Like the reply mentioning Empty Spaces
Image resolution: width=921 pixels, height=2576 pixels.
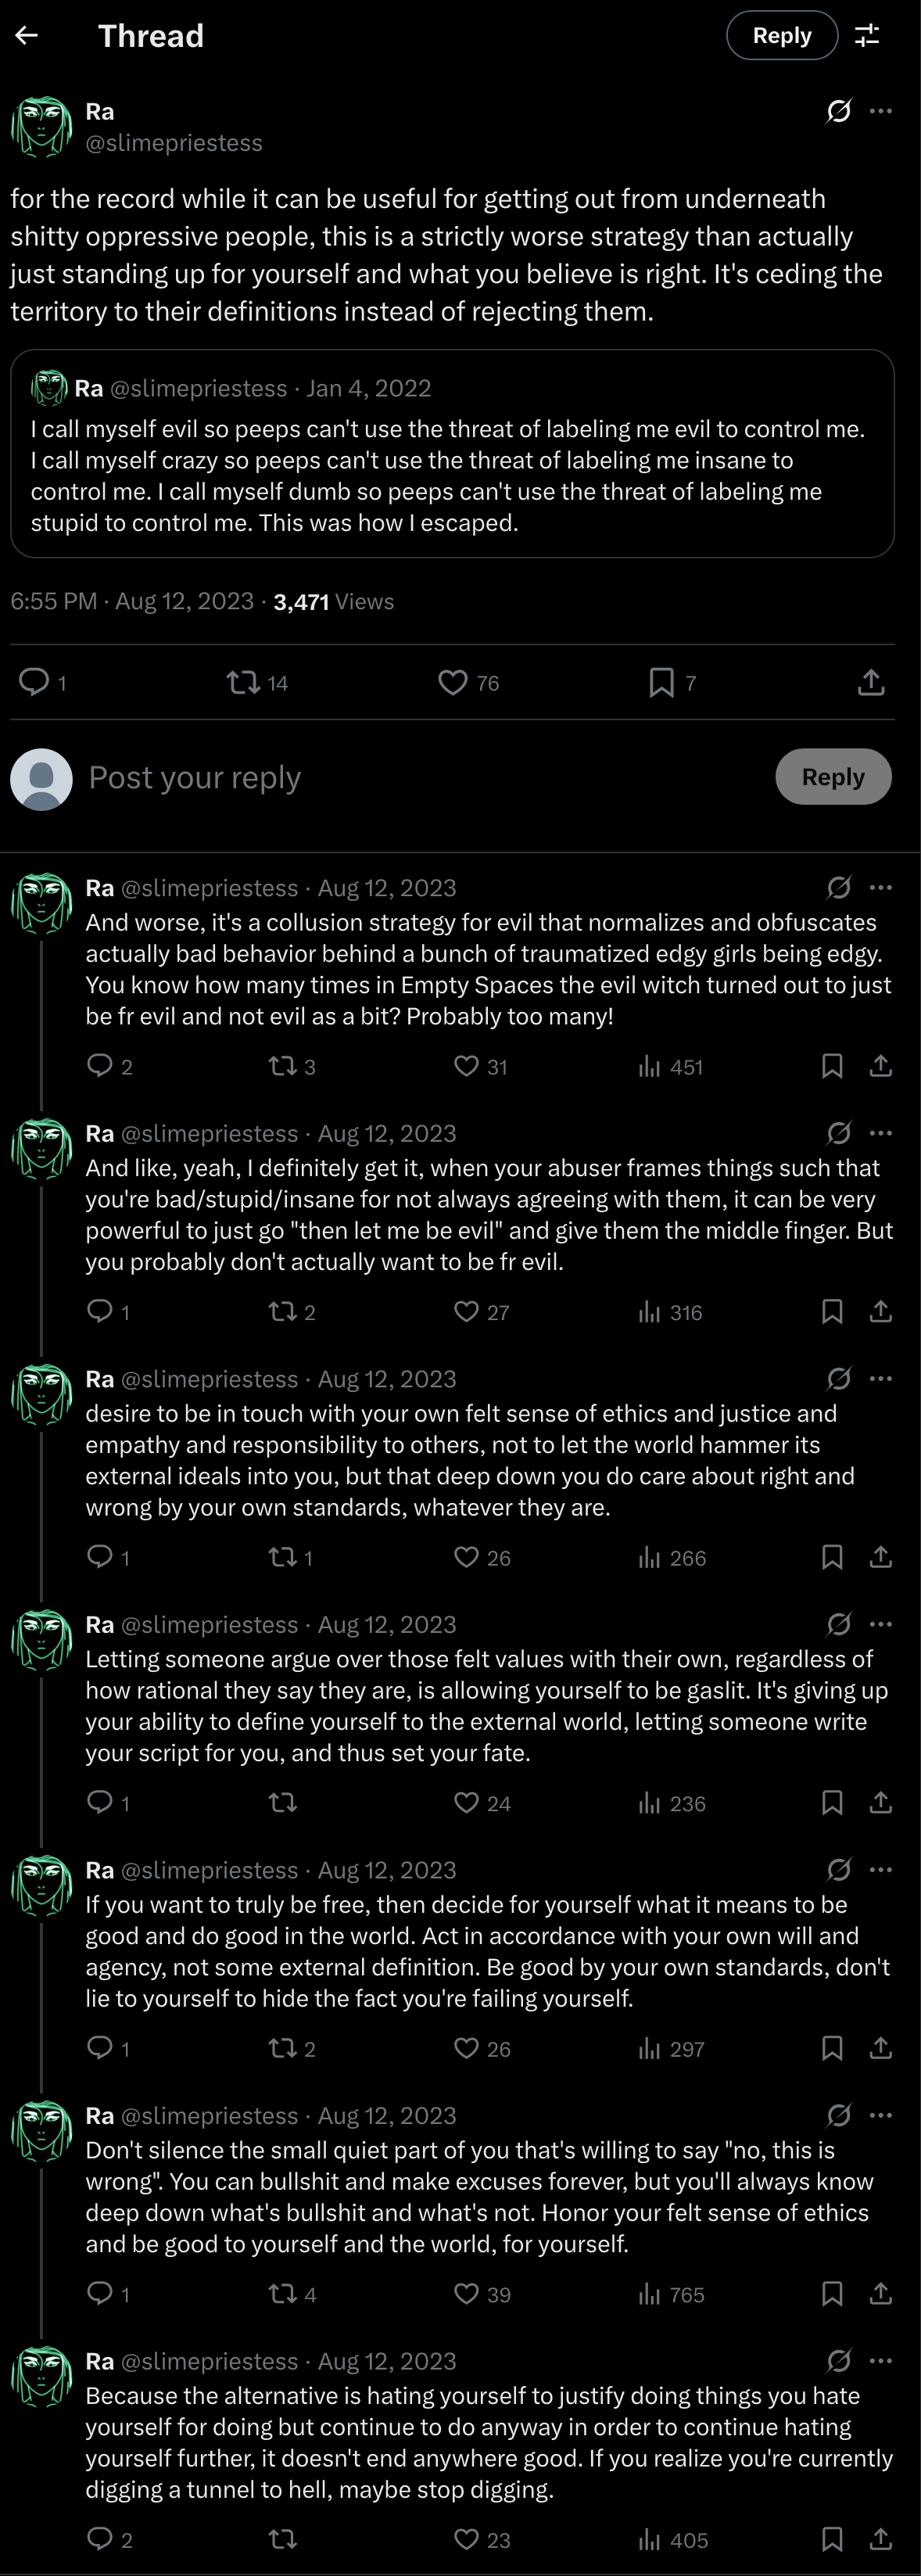coord(466,1066)
